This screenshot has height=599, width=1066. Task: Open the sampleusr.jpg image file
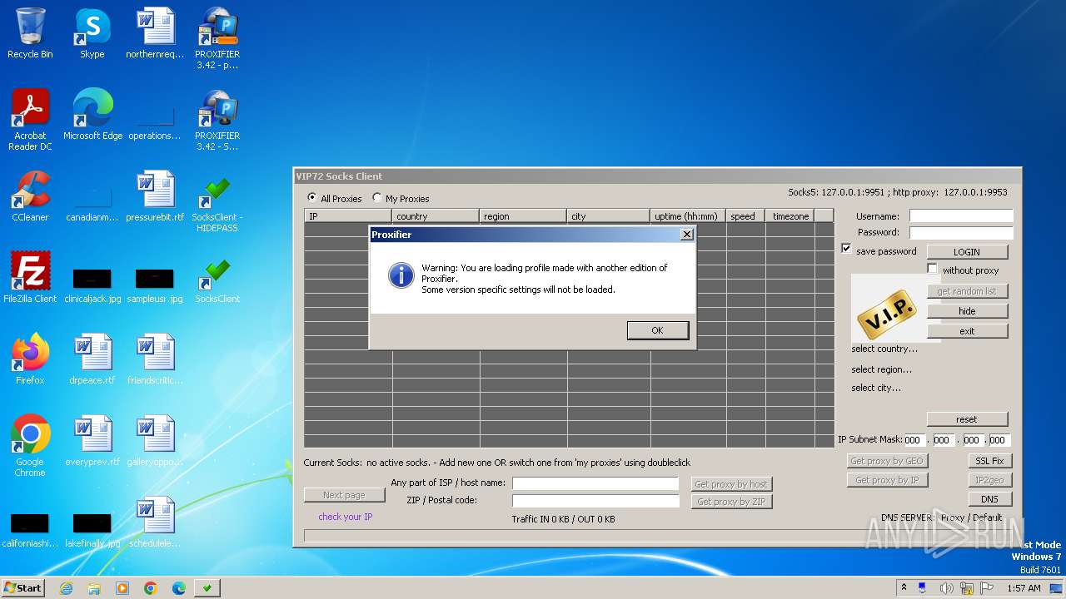click(155, 285)
